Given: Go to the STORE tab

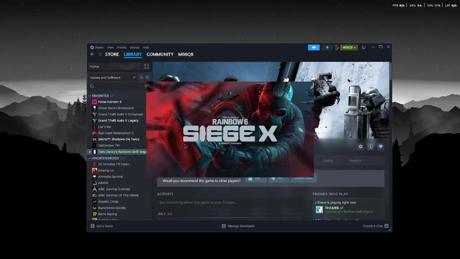Looking at the screenshot, I should [112, 54].
